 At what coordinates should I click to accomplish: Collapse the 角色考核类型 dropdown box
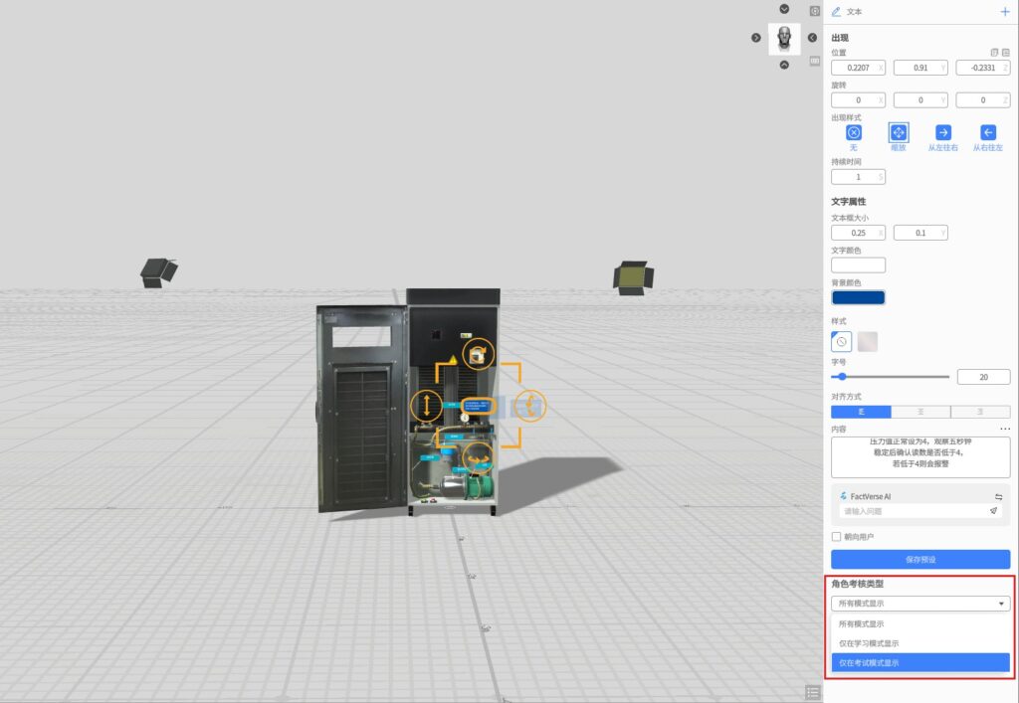(920, 604)
